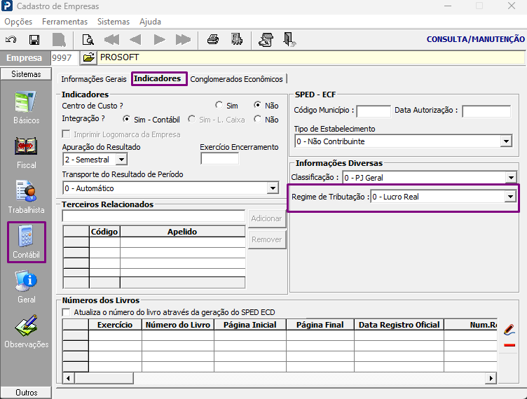527x399 pixels.
Task: Open the Sistemas menu
Action: (114, 22)
